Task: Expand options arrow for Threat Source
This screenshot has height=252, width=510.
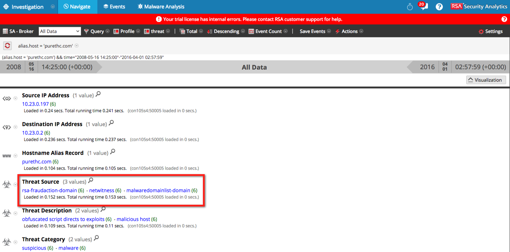Action: point(15,184)
